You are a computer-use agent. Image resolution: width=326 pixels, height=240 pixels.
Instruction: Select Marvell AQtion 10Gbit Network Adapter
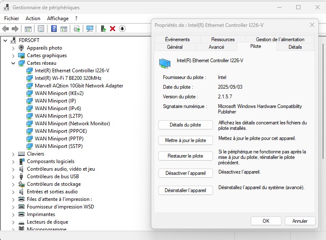coord(79,86)
